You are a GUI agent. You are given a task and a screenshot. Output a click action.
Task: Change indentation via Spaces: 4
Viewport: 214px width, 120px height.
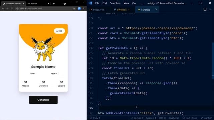151,118
